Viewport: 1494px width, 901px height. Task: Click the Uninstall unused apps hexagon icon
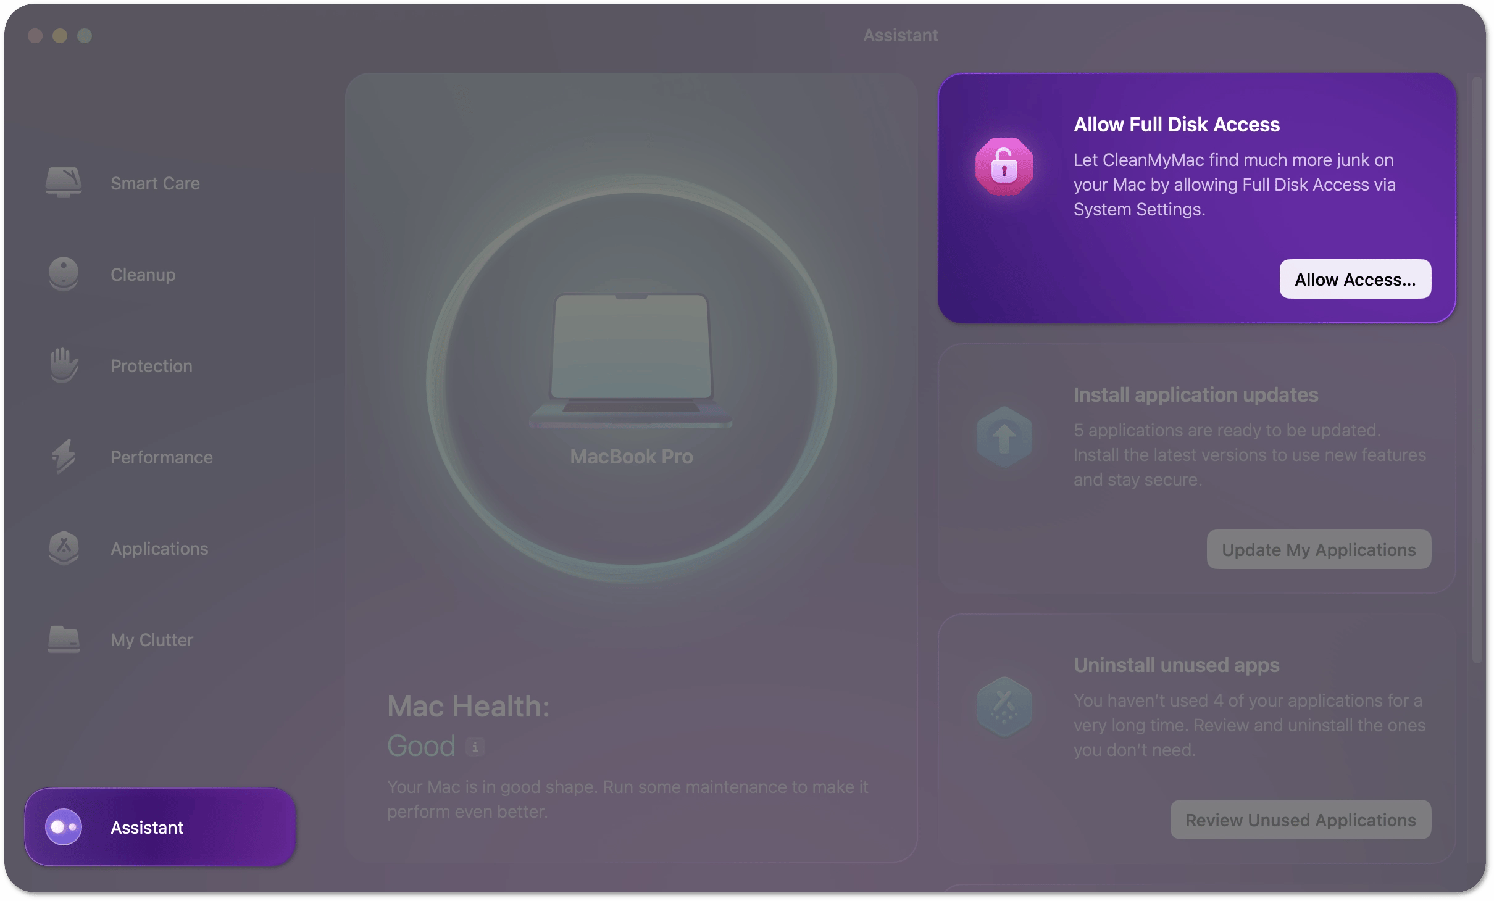click(1004, 707)
